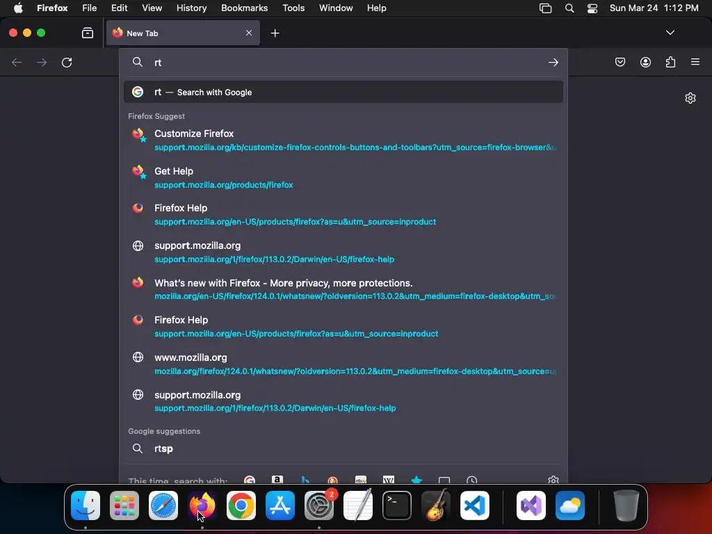Open the Edit menu
712x534 pixels.
[x=119, y=8]
